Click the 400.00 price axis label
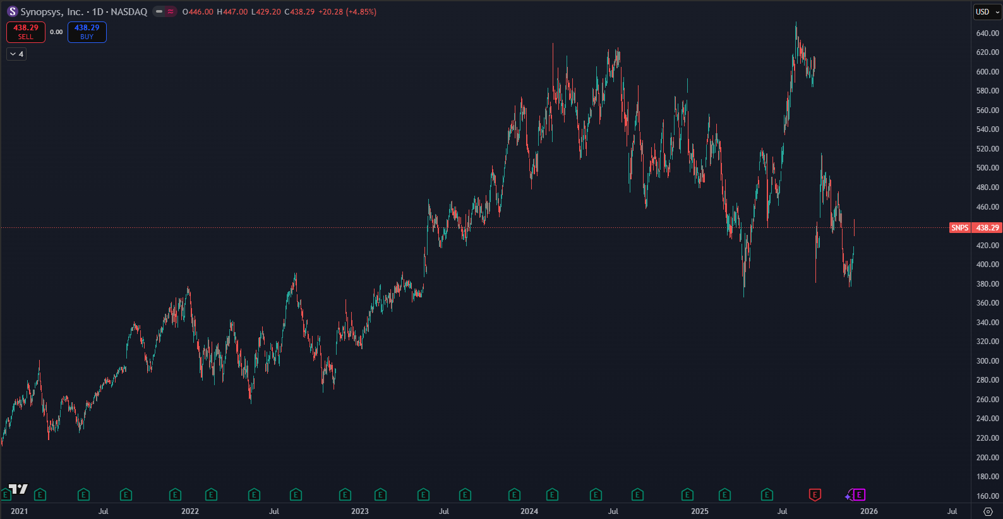 (987, 265)
